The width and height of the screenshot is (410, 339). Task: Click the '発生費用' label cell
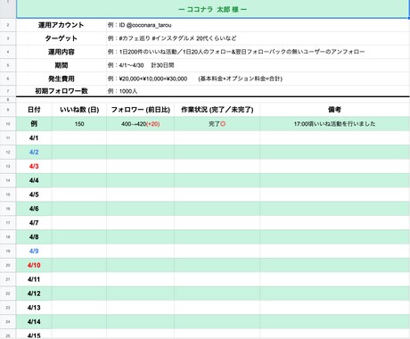[61, 79]
